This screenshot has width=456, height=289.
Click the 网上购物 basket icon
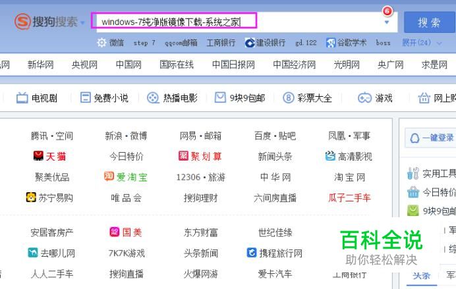424,98
